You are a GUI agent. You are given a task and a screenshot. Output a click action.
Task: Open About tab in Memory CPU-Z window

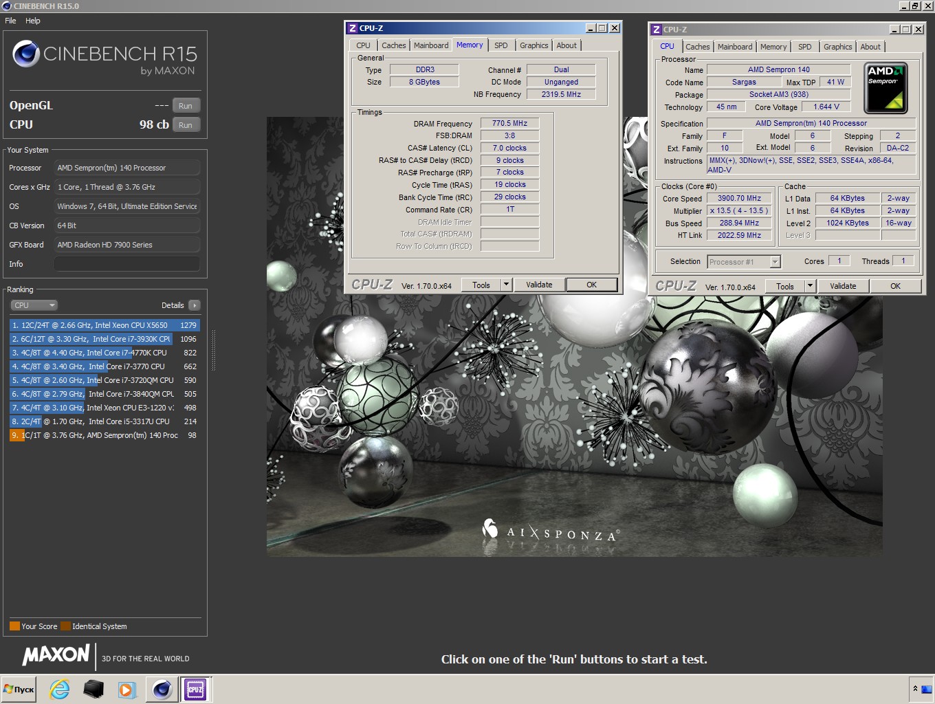pyautogui.click(x=566, y=45)
